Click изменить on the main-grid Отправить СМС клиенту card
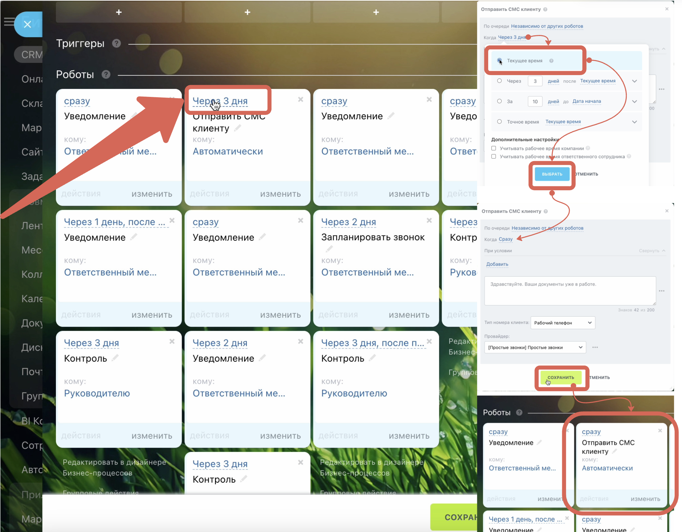The width and height of the screenshot is (682, 532). [280, 194]
